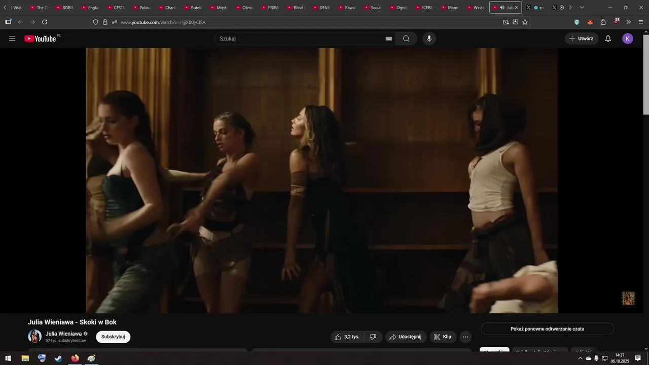The width and height of the screenshot is (649, 365).
Task: Open the on-screen keyboard in search box
Action: pyautogui.click(x=389, y=39)
